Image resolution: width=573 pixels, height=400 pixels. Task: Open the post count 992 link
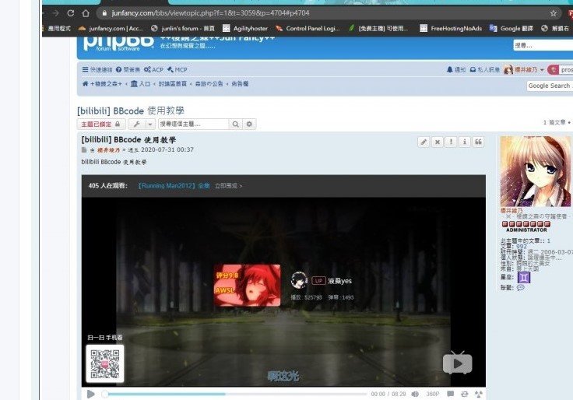click(x=522, y=246)
